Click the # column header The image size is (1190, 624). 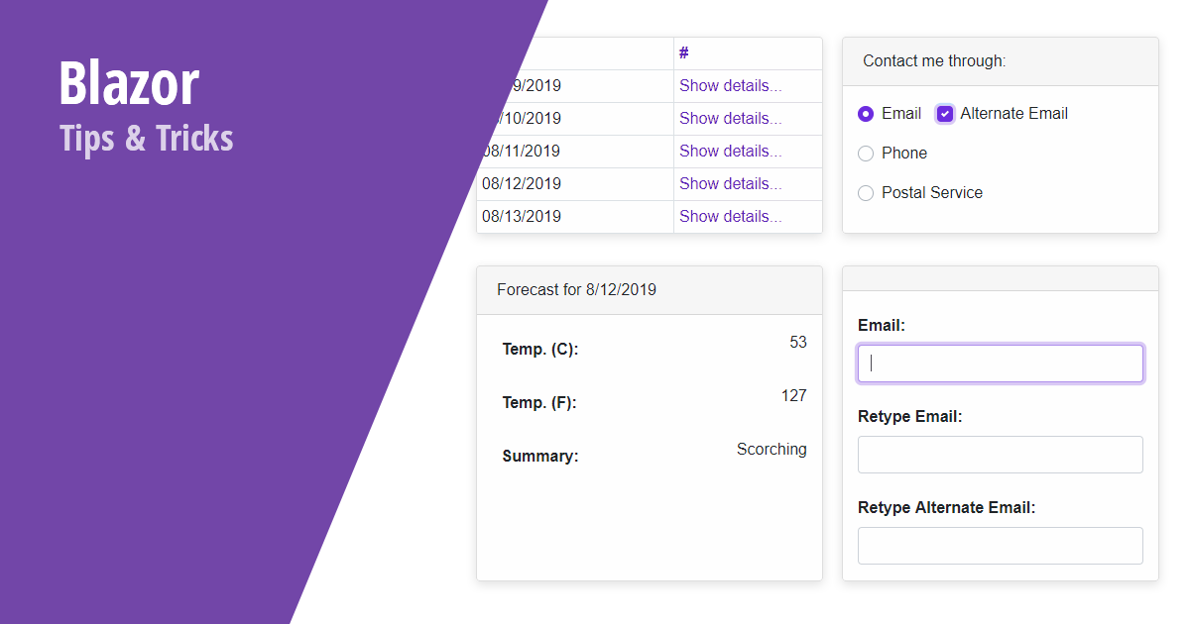tap(683, 52)
